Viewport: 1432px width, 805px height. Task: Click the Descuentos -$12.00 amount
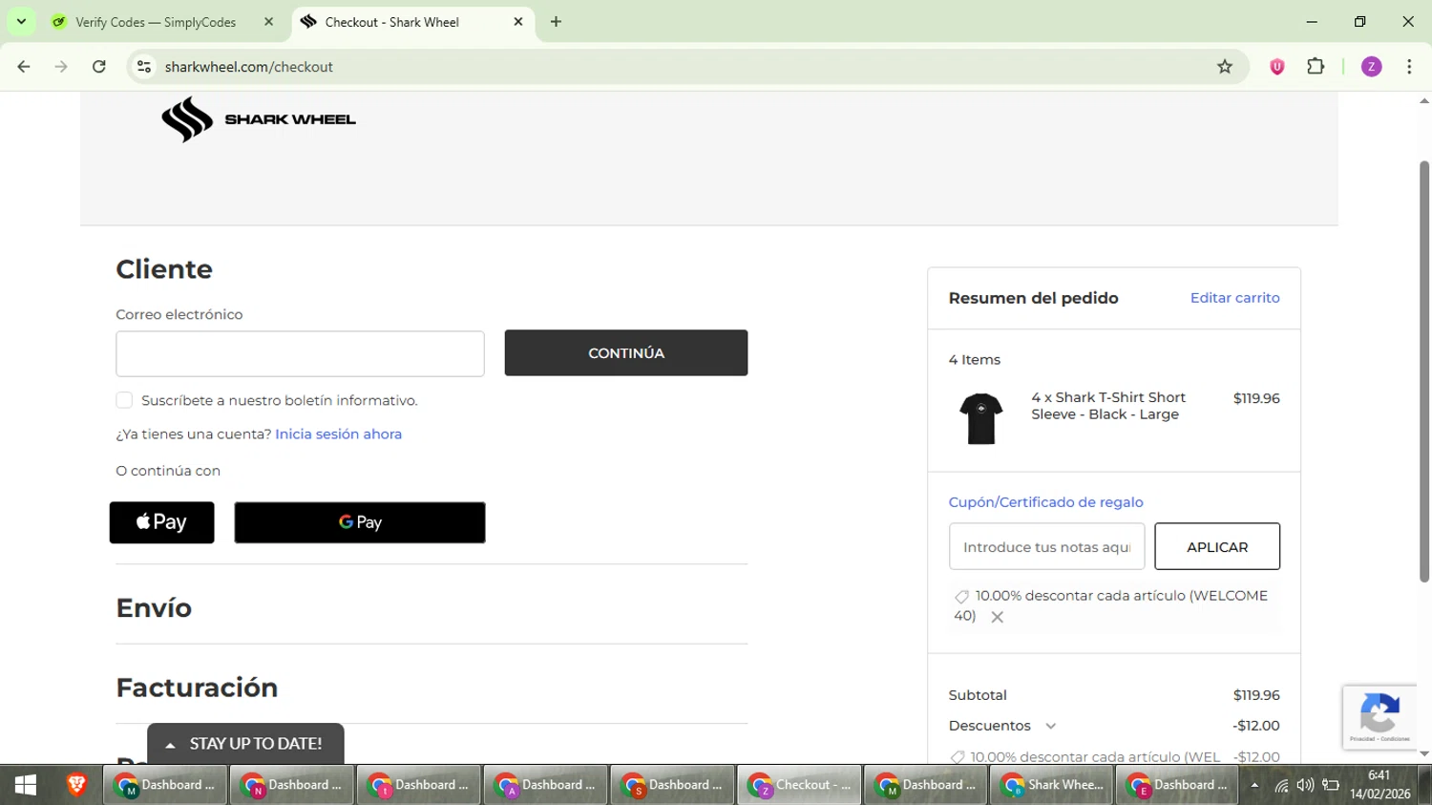1256,726
